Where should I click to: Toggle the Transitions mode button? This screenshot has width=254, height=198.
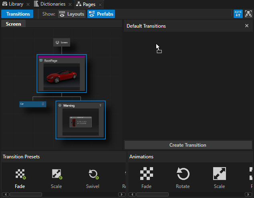pyautogui.click(x=18, y=14)
